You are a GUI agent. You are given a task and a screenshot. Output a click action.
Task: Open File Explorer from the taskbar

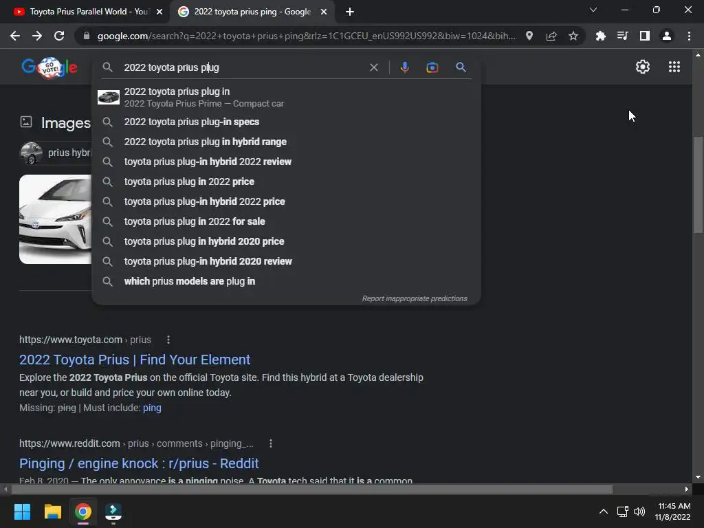point(52,511)
